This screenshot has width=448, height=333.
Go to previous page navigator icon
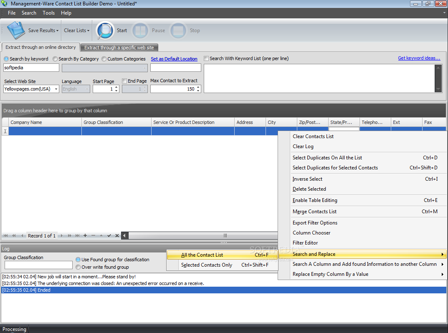tap(14, 236)
